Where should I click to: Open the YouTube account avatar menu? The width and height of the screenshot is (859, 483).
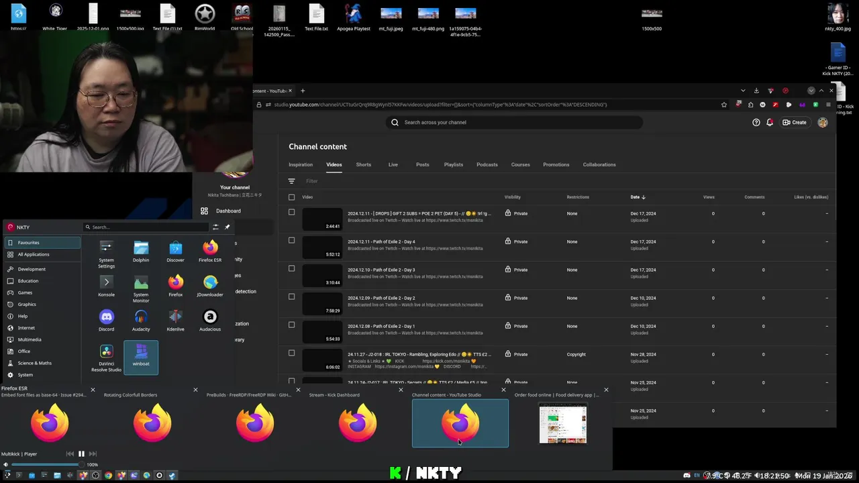[x=823, y=122]
